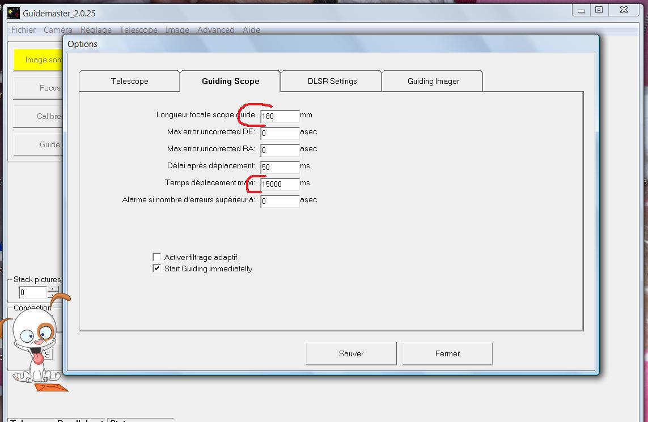Click the Temps déplacement maxi field

pyautogui.click(x=280, y=184)
